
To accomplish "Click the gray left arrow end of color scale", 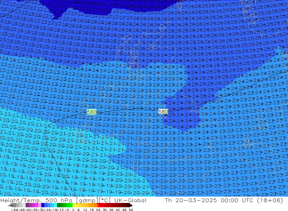I will [10, 205].
